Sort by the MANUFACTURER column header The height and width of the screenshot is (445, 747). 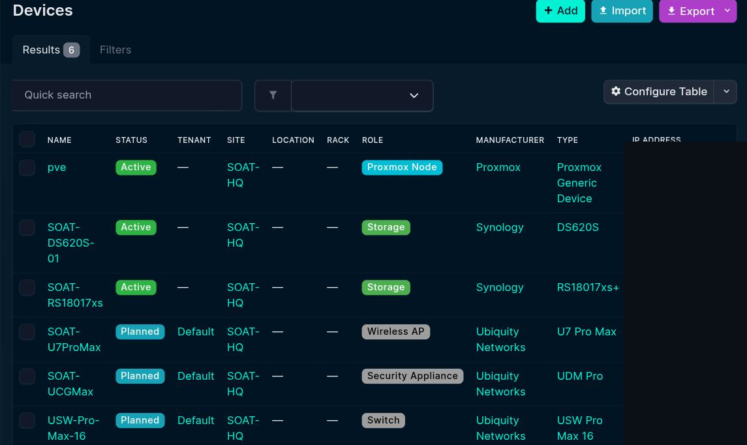pos(510,140)
